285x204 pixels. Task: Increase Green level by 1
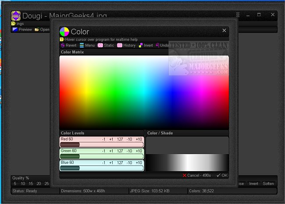(x=111, y=151)
